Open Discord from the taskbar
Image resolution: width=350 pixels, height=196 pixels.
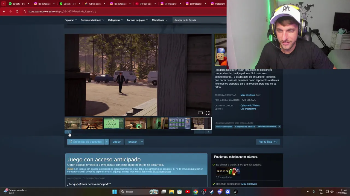[x=220, y=192]
